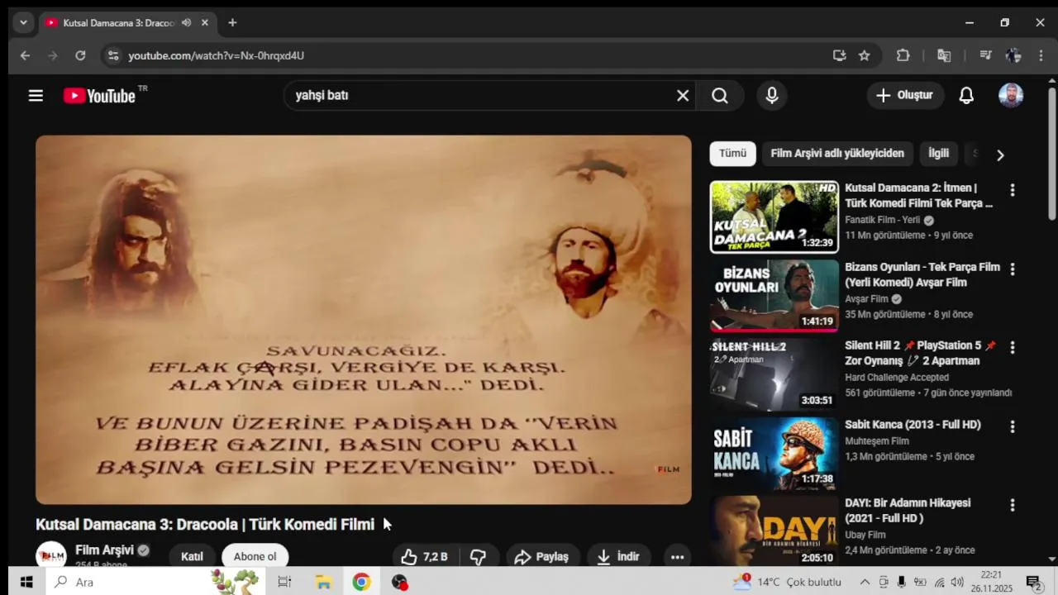This screenshot has width=1058, height=595.
Task: Click the Katıl join button
Action: [192, 556]
